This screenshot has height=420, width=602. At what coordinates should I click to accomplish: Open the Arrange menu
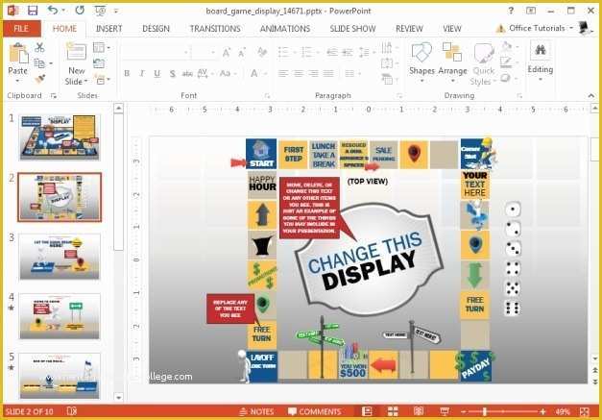coord(452,63)
